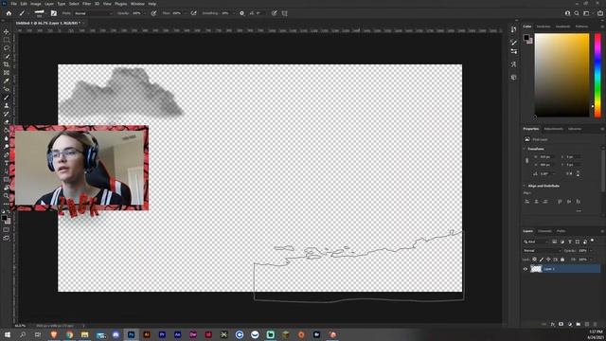This screenshot has height=341, width=606.
Task: Switch to the Channels tab
Action: (x=544, y=231)
